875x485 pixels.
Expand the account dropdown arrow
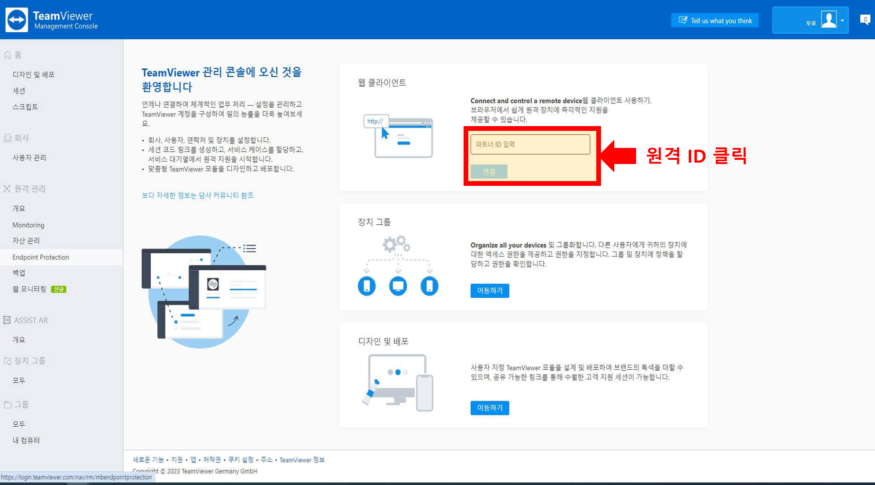[x=842, y=20]
